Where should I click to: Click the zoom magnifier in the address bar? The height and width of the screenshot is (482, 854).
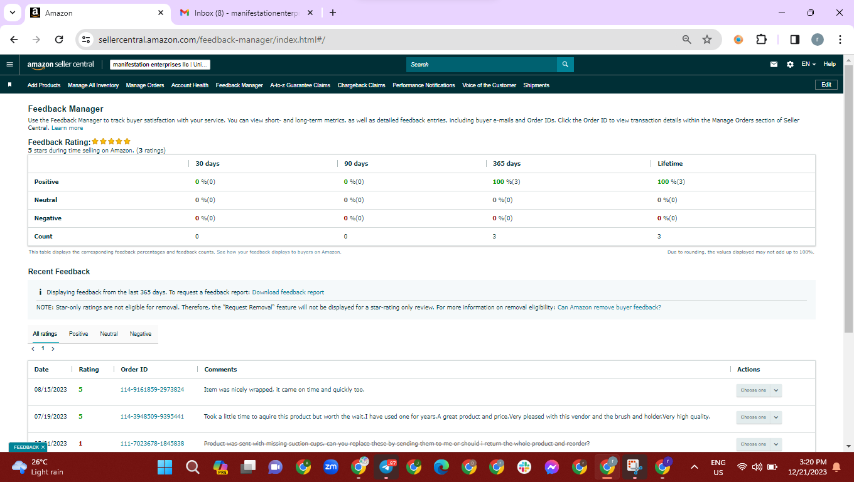[687, 40]
